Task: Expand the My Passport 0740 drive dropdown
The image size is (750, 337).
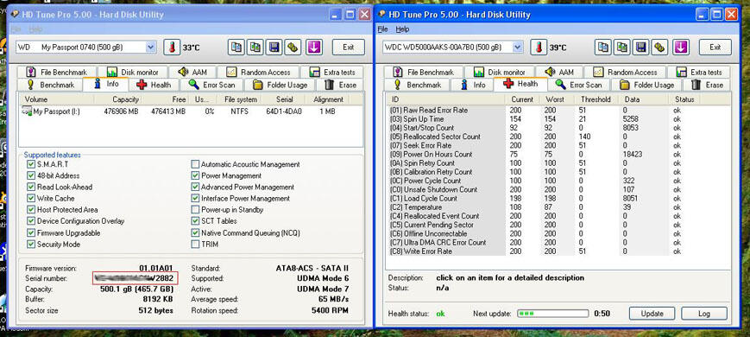Action: click(x=151, y=47)
